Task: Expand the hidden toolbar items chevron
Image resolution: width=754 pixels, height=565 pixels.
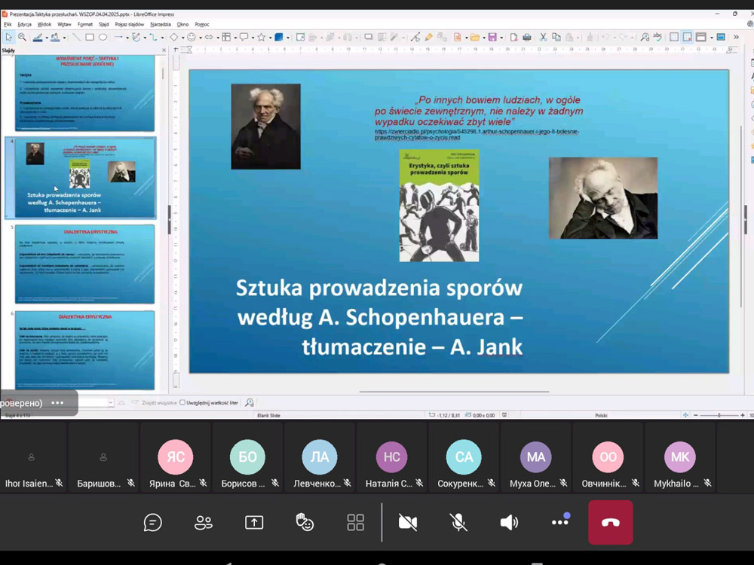Action: [736, 37]
